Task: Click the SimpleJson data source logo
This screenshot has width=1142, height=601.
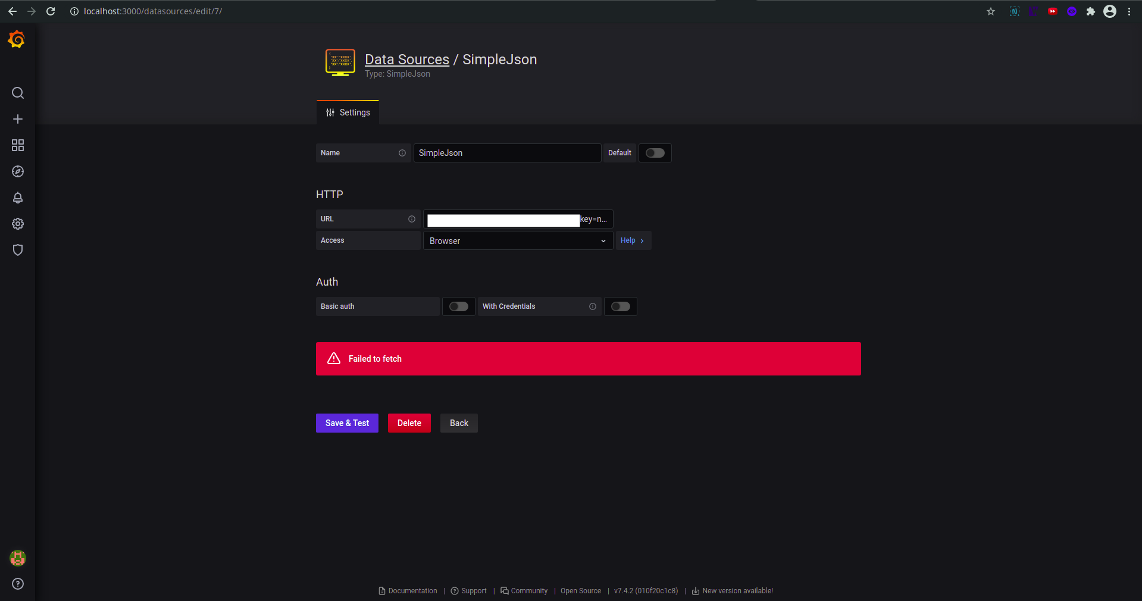Action: pos(340,62)
